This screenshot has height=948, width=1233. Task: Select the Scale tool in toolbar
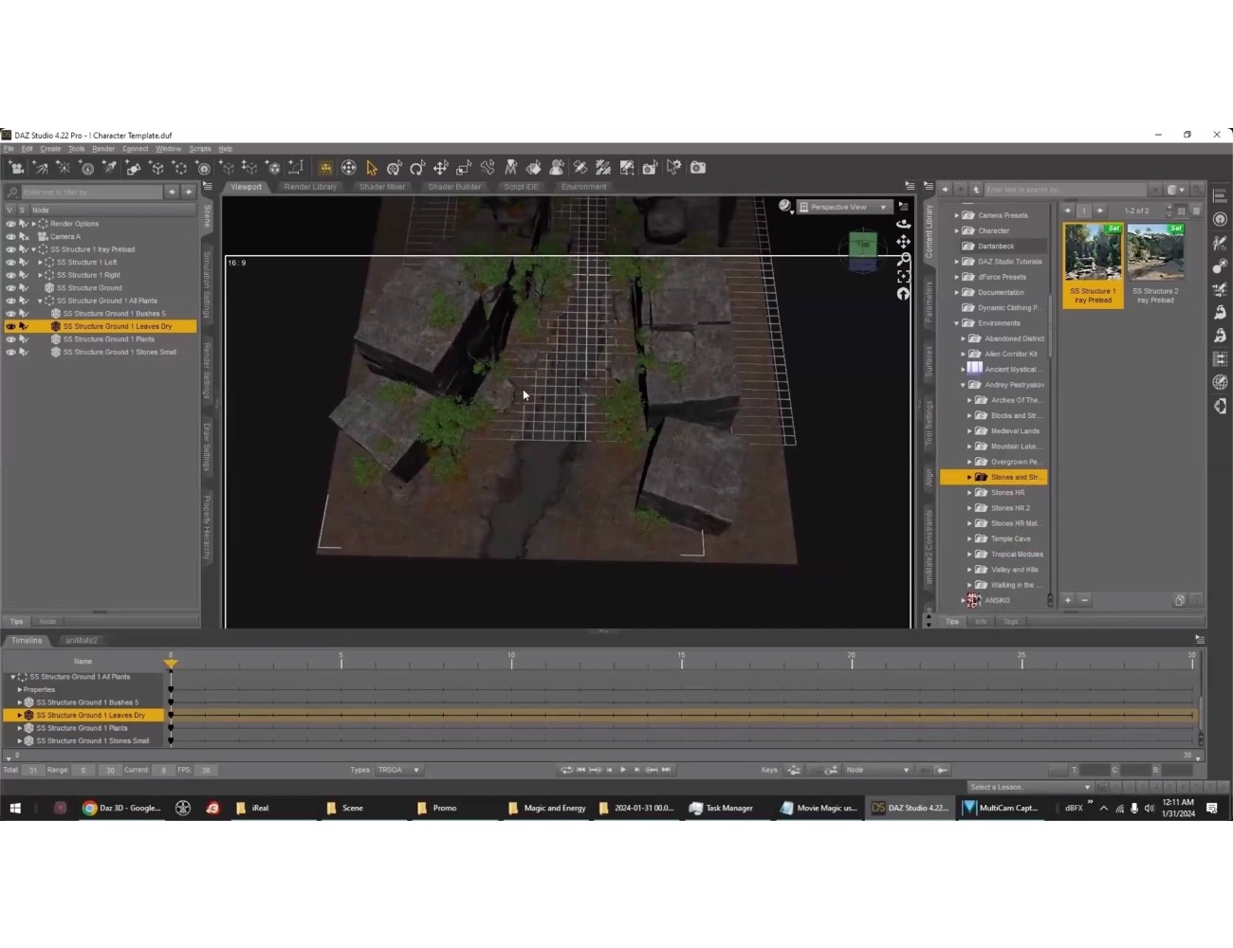(x=464, y=168)
